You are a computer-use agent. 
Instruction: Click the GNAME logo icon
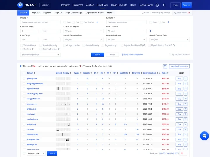click(x=20, y=5)
